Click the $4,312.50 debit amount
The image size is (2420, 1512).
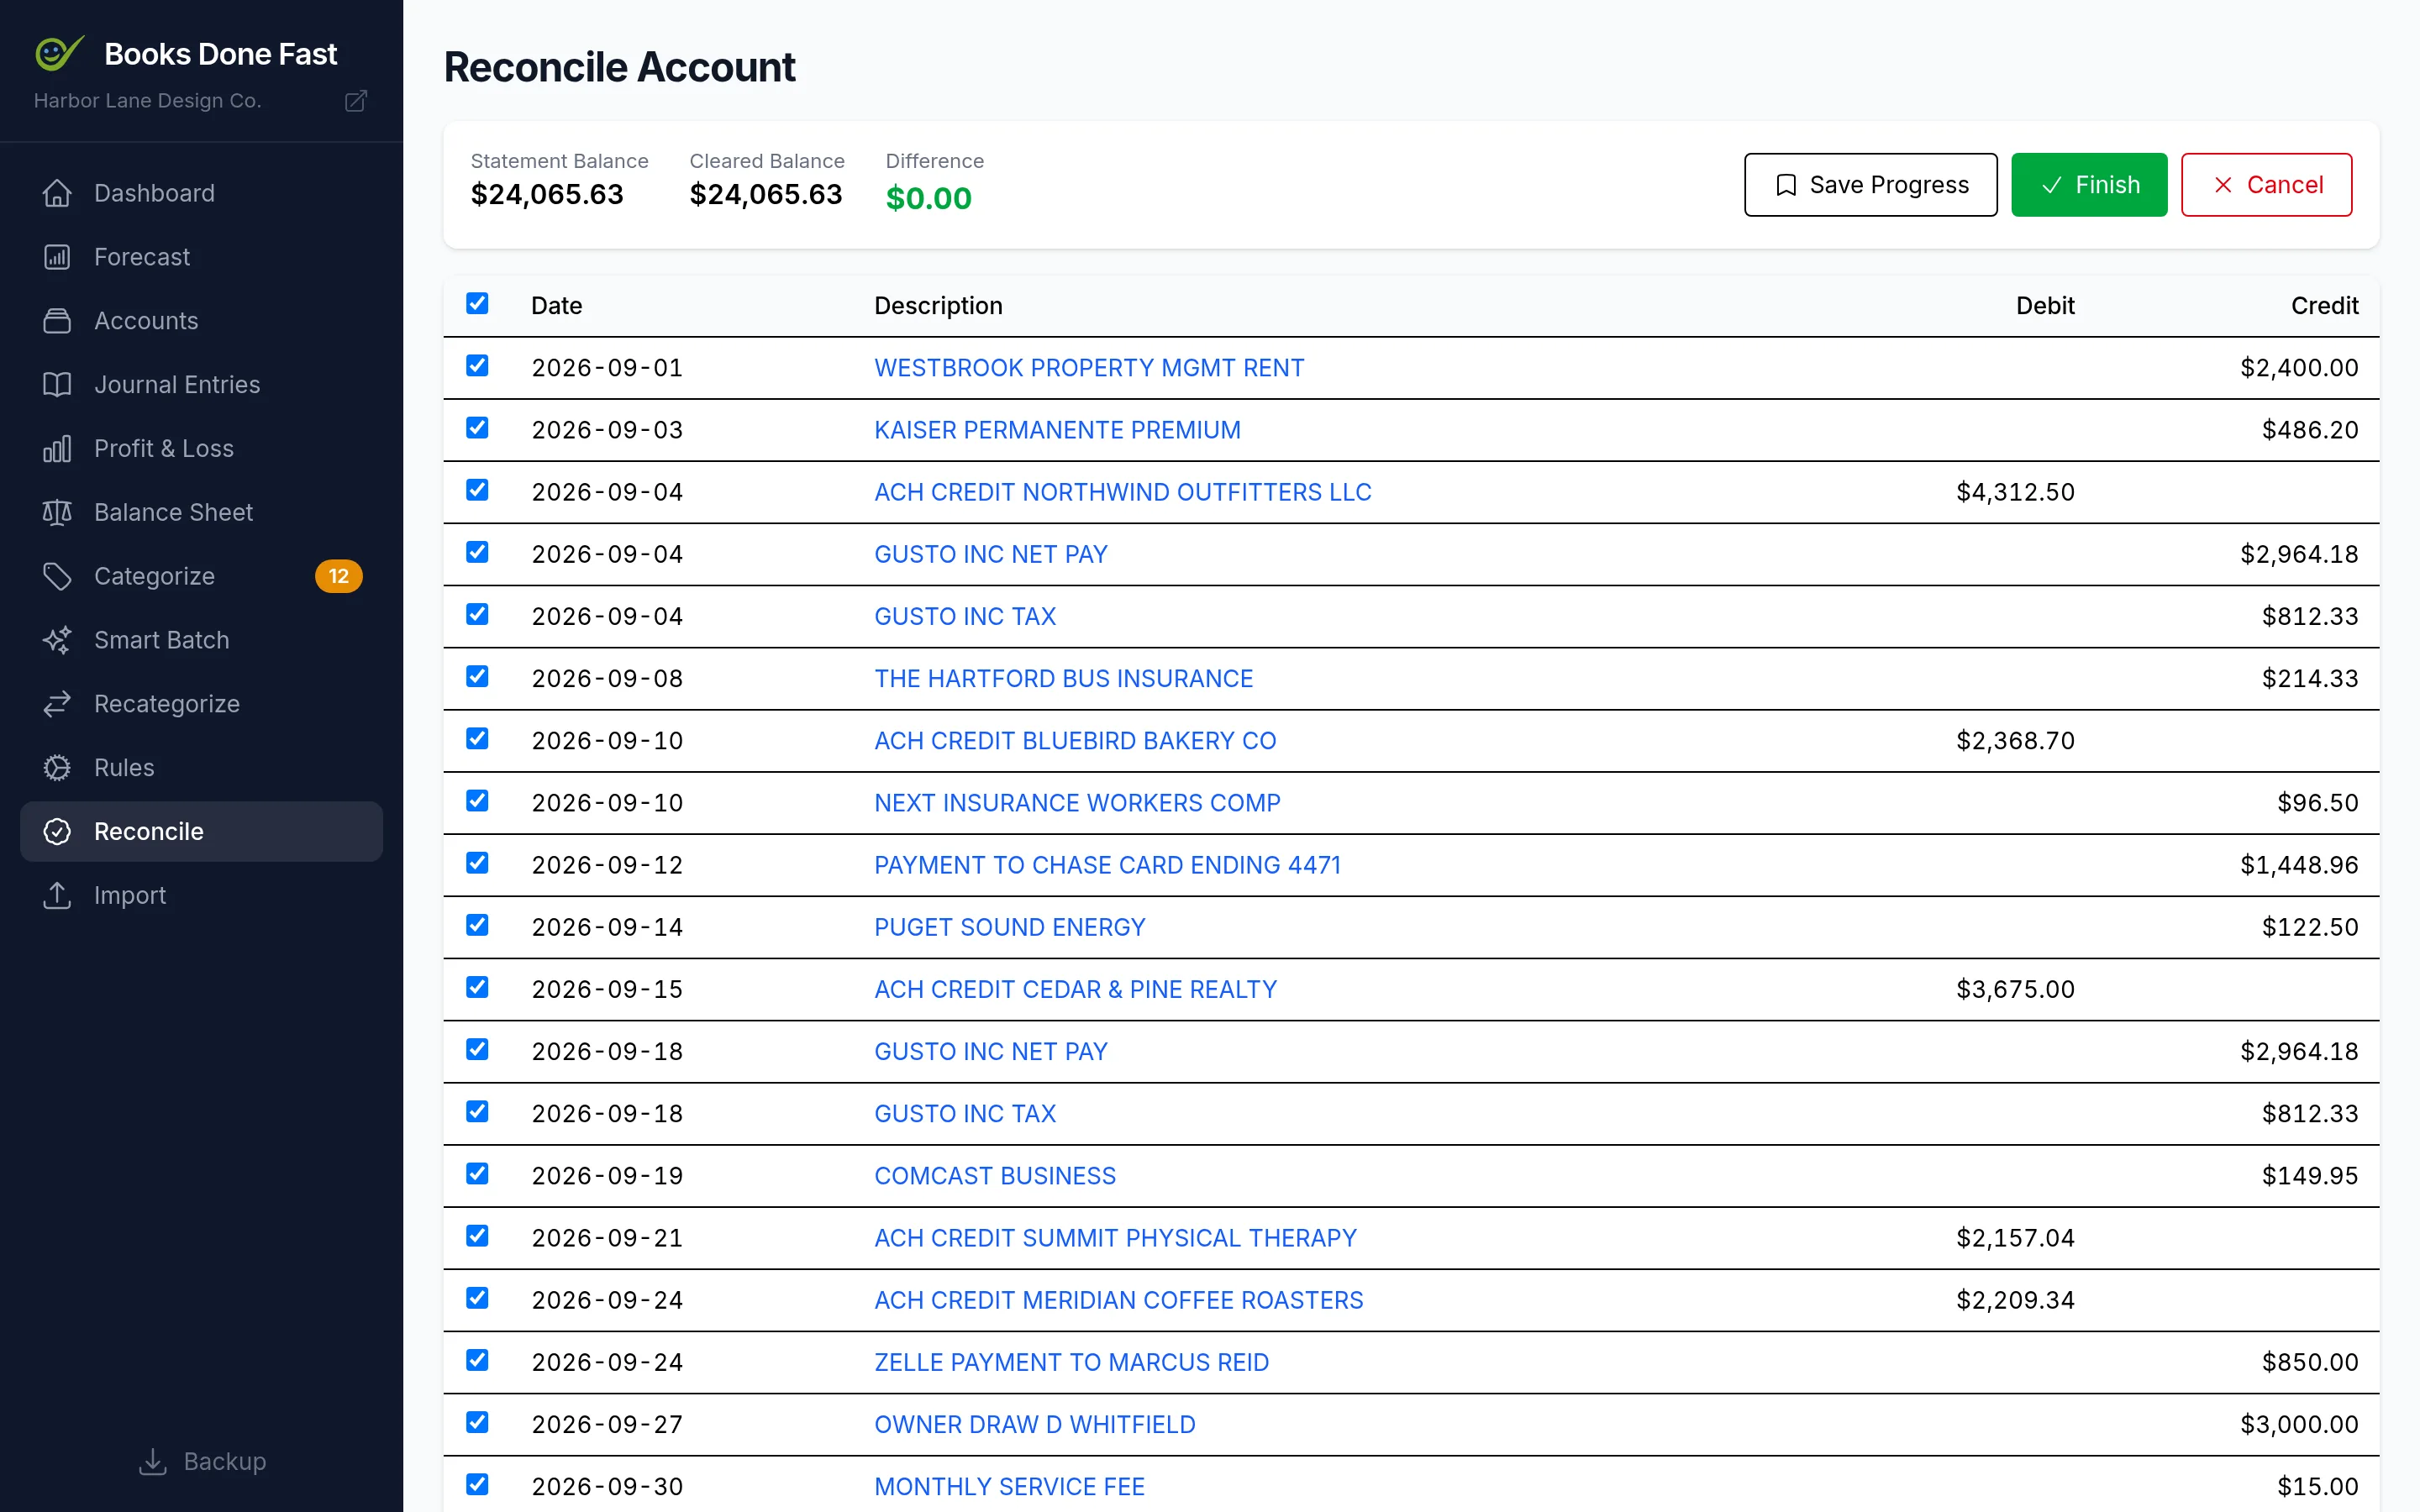coord(2015,492)
